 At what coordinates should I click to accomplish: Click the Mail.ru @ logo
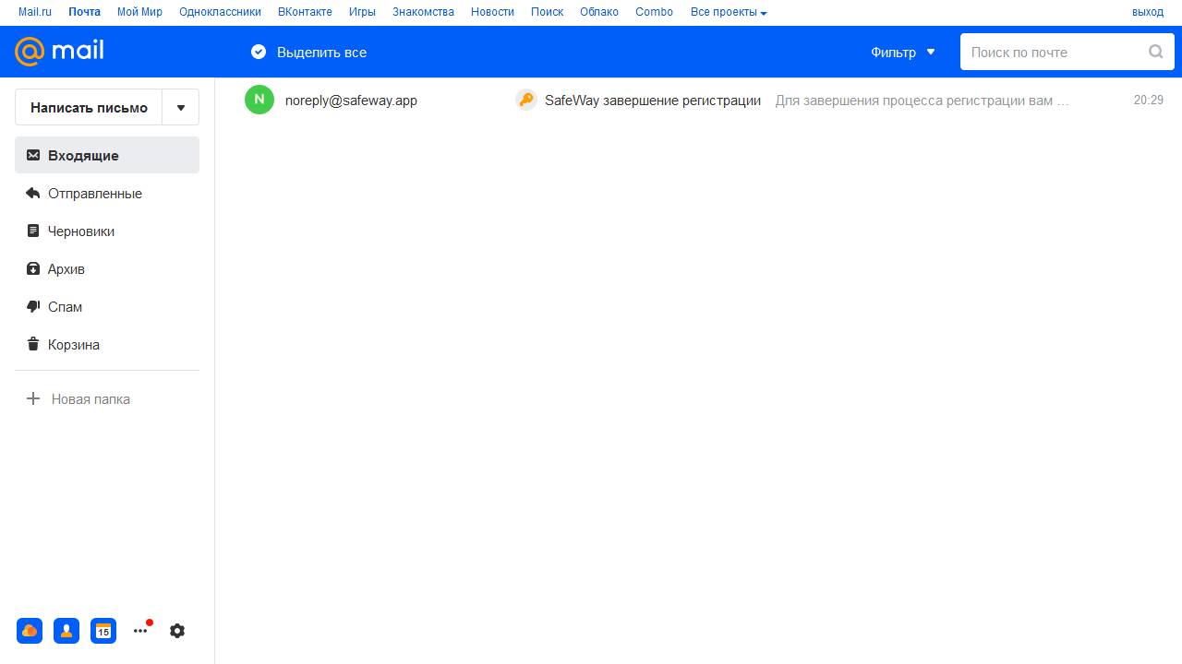(30, 52)
